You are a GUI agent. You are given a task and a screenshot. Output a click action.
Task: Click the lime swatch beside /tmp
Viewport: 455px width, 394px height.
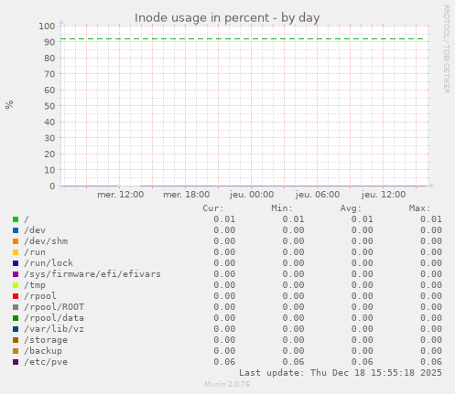16,285
